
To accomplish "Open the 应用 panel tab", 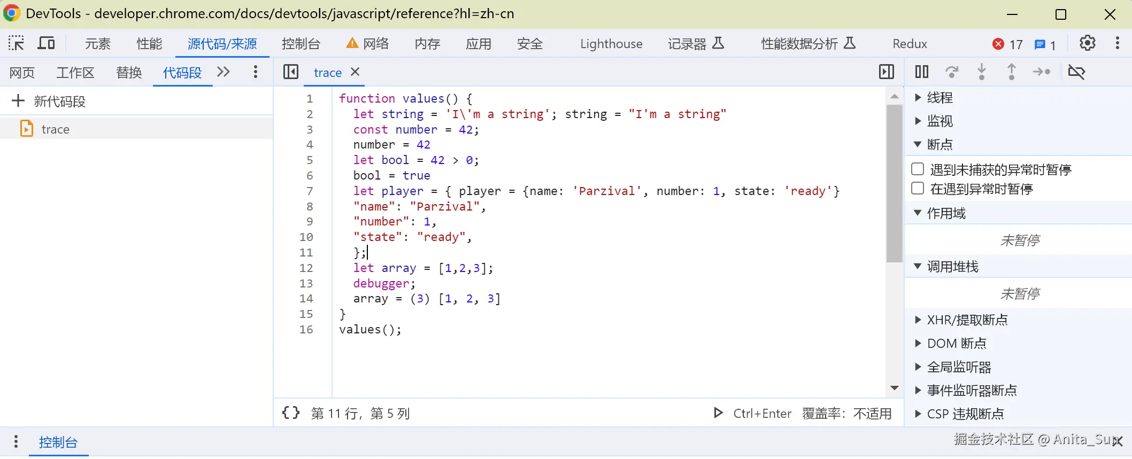I will click(479, 44).
